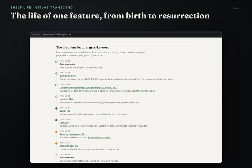Select the dashed Sunset review marker
This screenshot has height=168, width=252.
pos(56,155)
